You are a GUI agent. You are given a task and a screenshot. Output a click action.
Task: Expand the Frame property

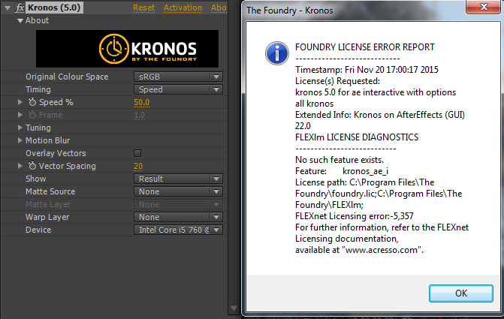(x=20, y=115)
